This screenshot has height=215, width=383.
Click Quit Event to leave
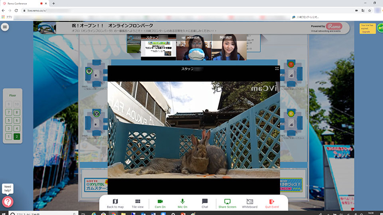click(272, 204)
